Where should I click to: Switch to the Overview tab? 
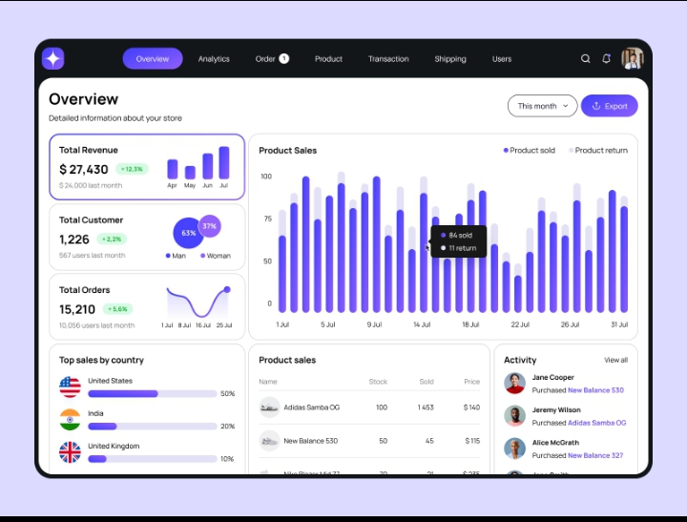(x=153, y=59)
